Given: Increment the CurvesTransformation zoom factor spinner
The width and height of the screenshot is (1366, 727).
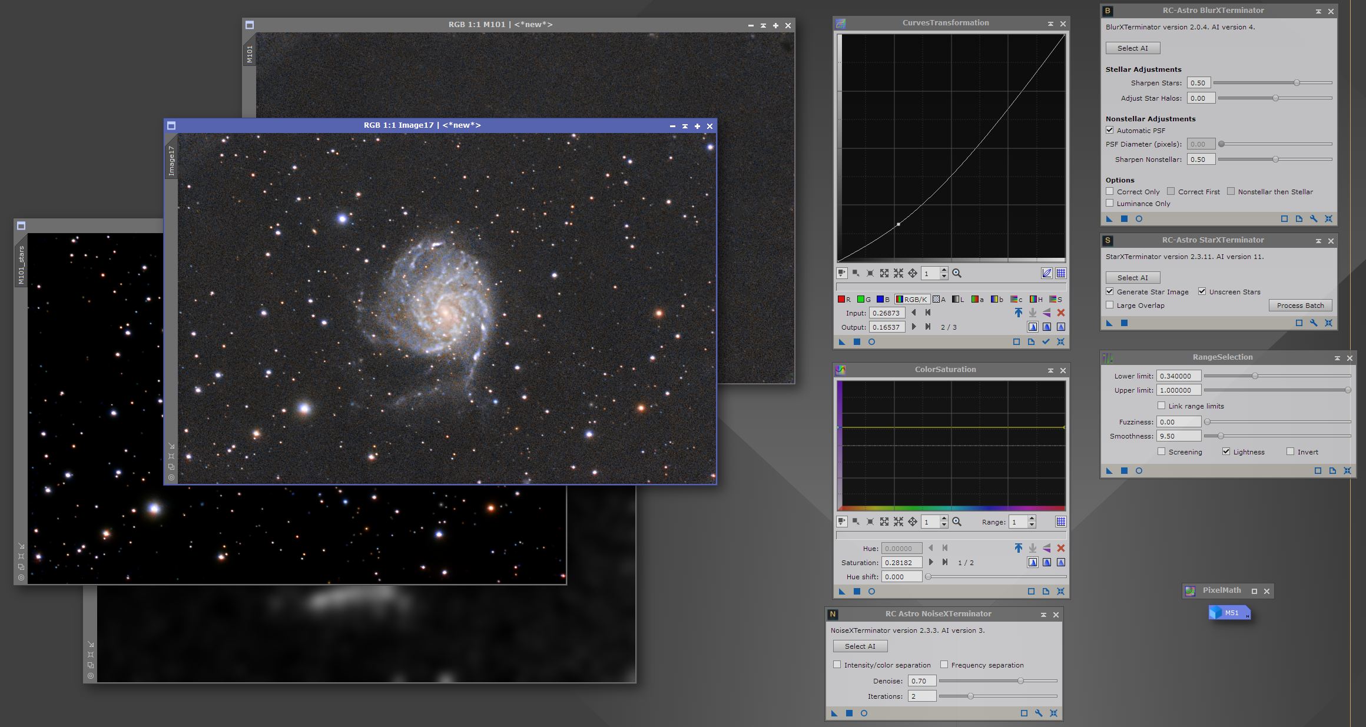Looking at the screenshot, I should (944, 270).
